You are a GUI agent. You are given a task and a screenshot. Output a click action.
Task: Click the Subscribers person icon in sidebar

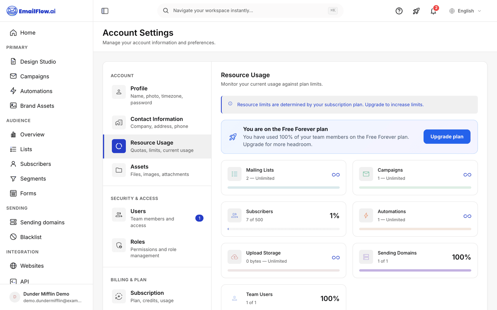click(x=13, y=164)
